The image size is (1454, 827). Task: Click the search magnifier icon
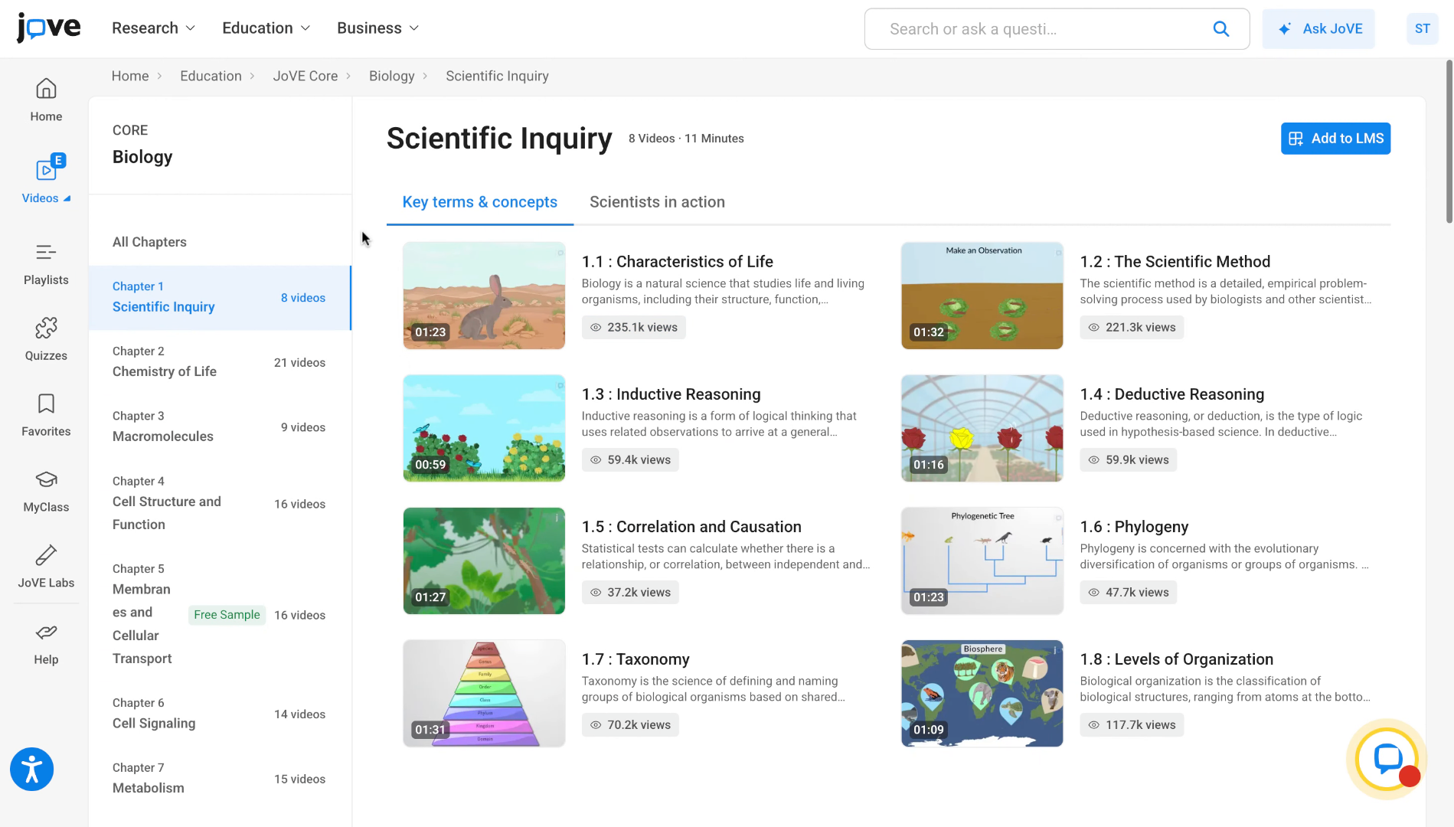tap(1221, 29)
